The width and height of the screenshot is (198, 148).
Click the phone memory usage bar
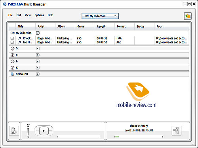tap(139, 137)
